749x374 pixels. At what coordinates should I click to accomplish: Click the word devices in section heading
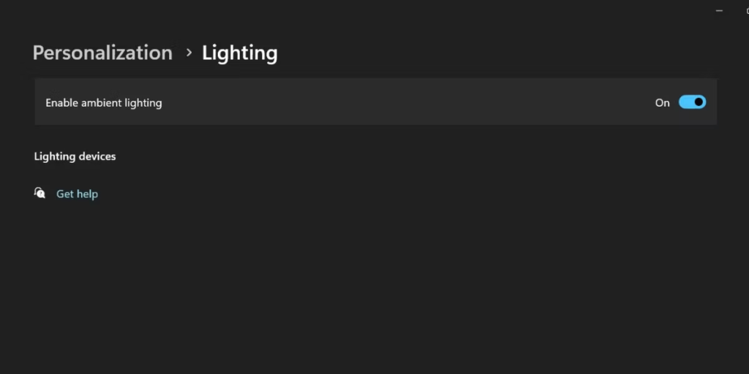(97, 156)
